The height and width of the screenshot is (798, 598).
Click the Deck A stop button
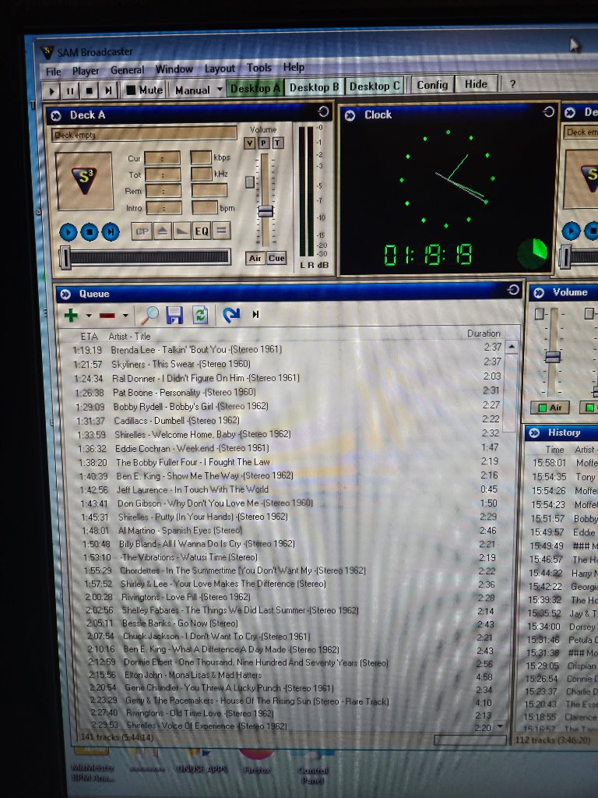(x=89, y=232)
